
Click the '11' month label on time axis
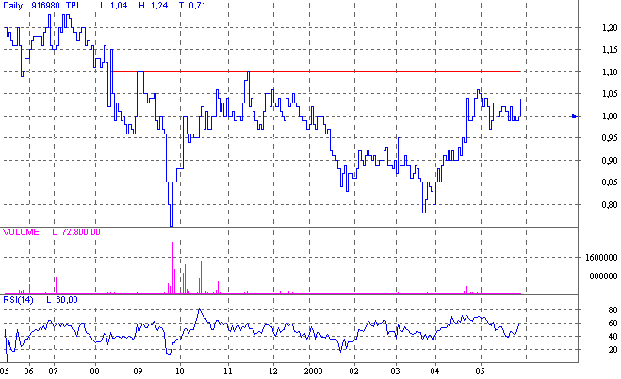[x=227, y=371]
